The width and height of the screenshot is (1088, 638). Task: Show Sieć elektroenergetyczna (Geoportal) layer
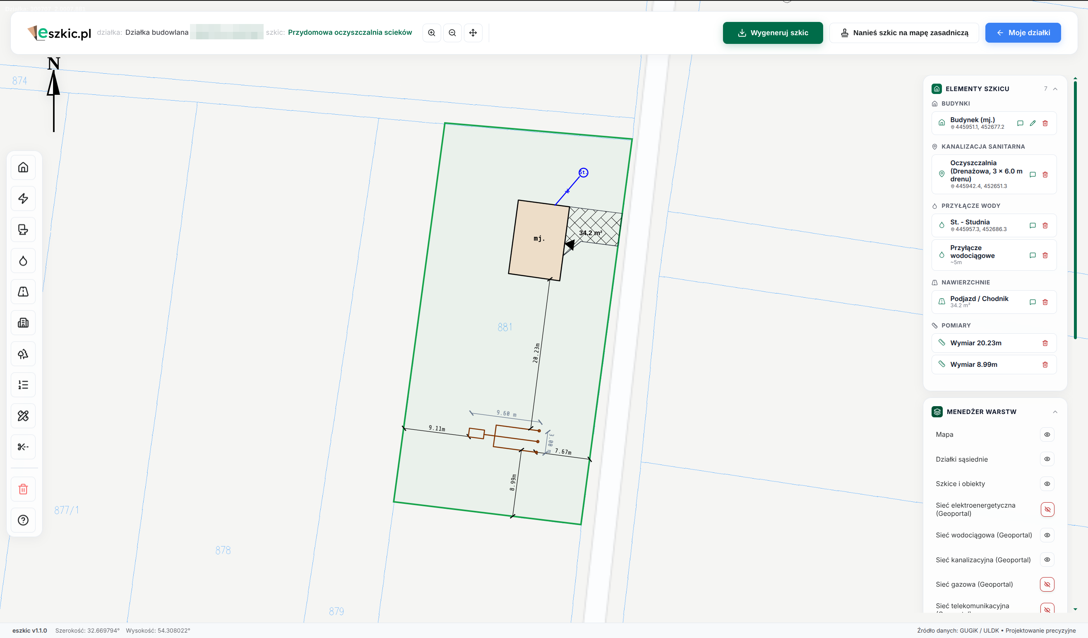(1047, 509)
